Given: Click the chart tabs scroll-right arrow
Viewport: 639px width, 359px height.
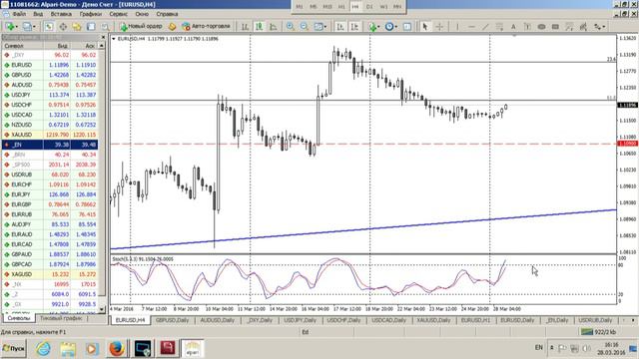Looking at the screenshot, I should (x=633, y=320).
